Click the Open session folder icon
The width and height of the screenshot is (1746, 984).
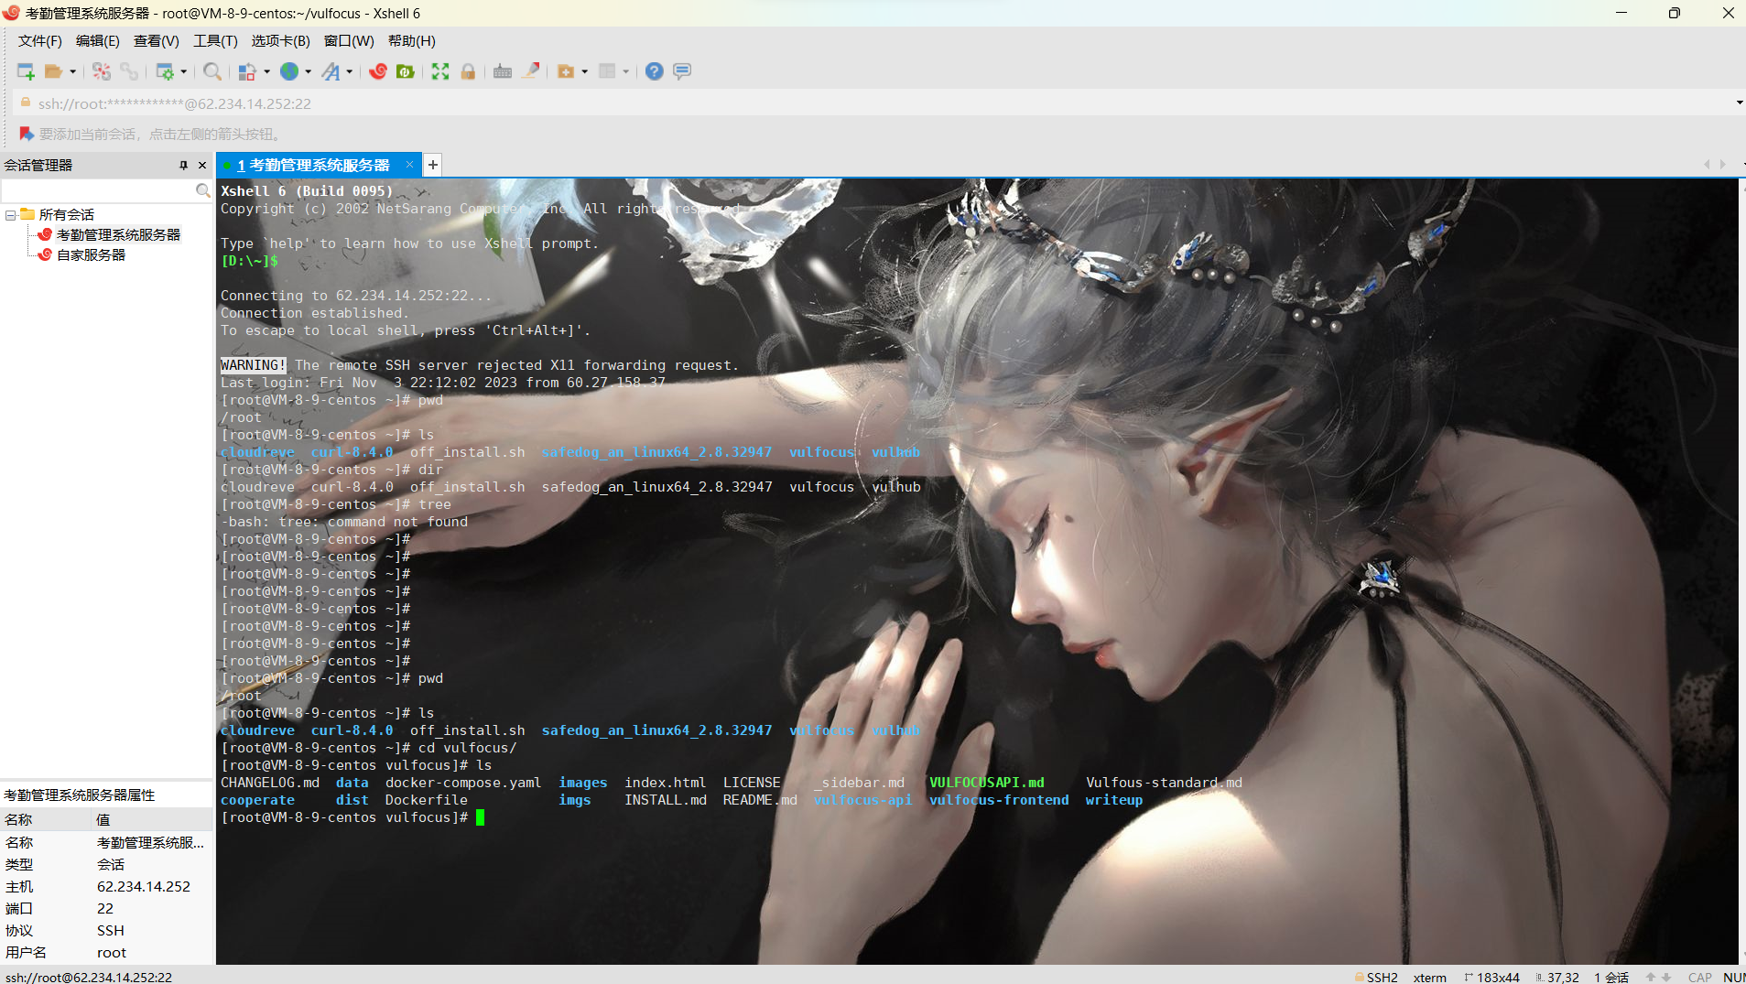[54, 71]
